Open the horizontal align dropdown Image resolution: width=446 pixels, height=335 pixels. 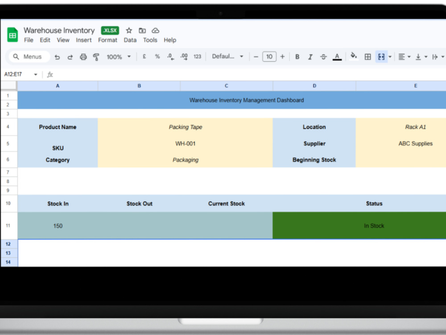(x=404, y=57)
